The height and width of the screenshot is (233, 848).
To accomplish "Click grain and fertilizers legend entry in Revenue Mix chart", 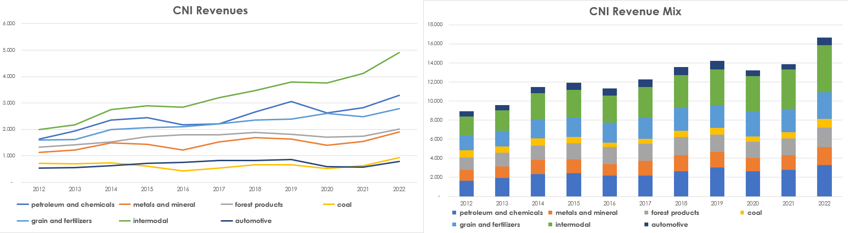I will 486,224.
